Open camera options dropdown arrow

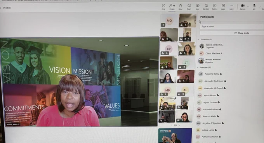pos(248,7)
